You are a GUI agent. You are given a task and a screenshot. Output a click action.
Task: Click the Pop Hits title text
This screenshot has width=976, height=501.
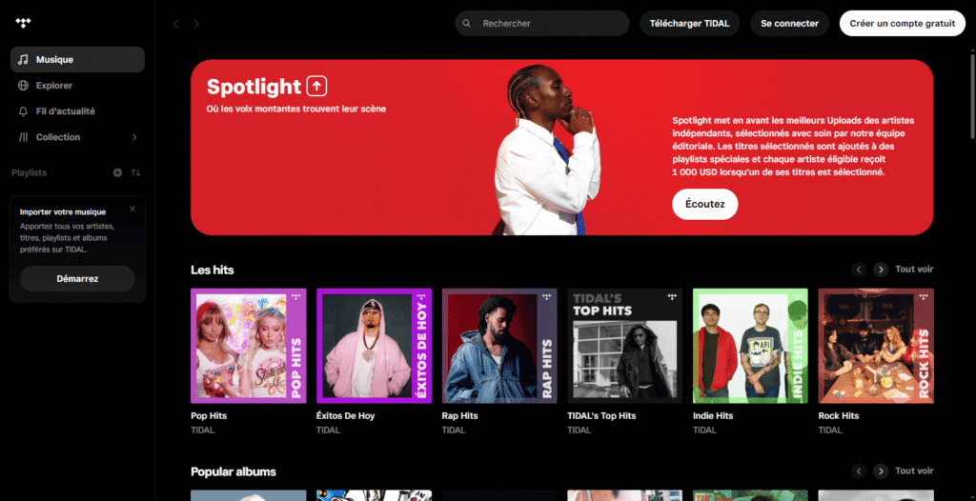(x=209, y=415)
